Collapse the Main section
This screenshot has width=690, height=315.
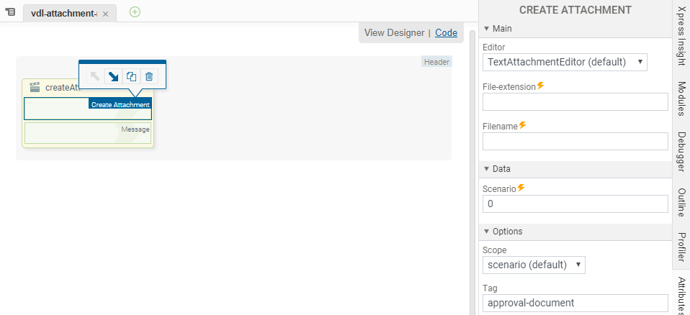click(487, 28)
